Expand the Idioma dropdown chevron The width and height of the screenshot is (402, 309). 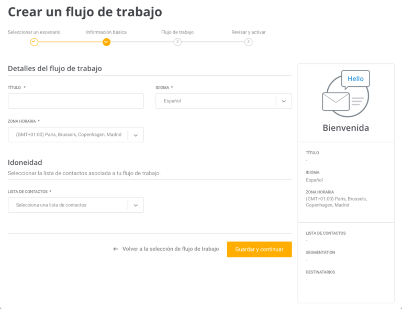pos(284,101)
